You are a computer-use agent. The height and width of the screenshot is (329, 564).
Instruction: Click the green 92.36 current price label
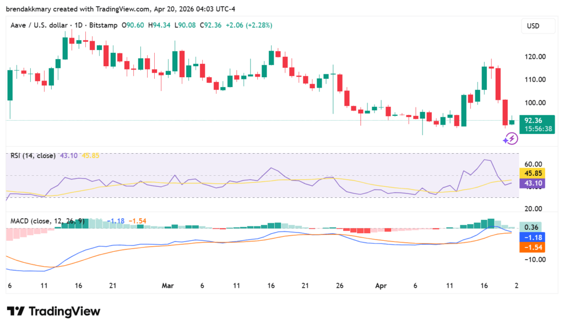pyautogui.click(x=534, y=120)
